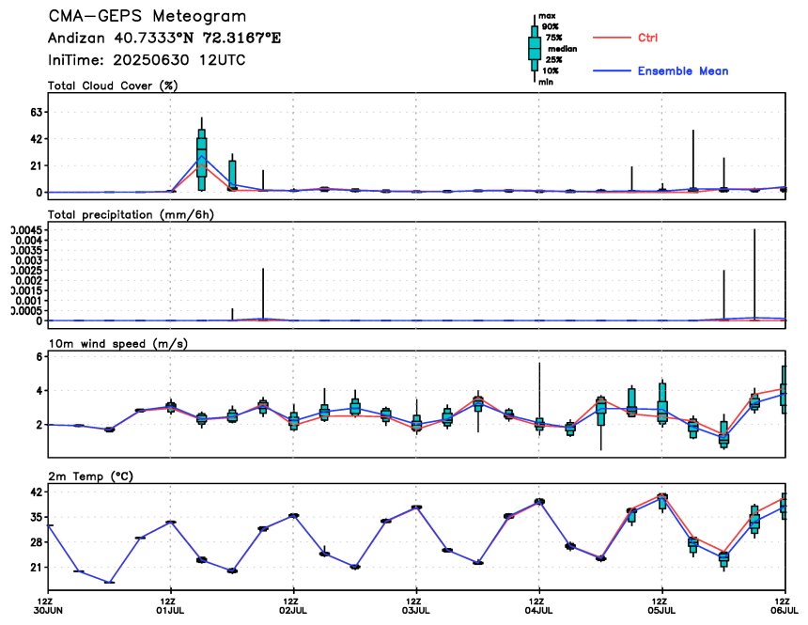
Task: Click the "12Z 30JUN" time axis label
Action: (x=49, y=606)
